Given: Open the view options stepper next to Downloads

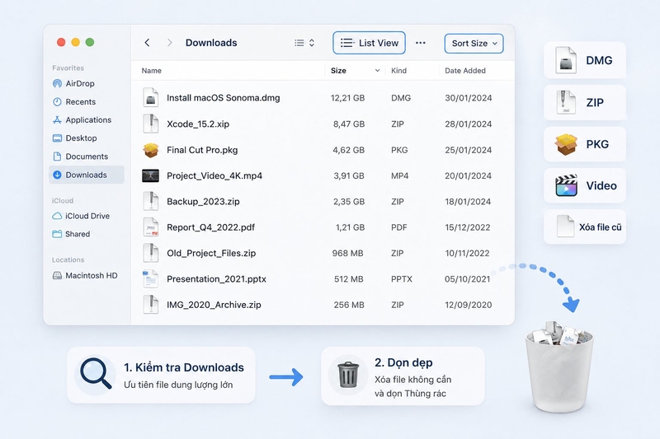Looking at the screenshot, I should point(304,43).
